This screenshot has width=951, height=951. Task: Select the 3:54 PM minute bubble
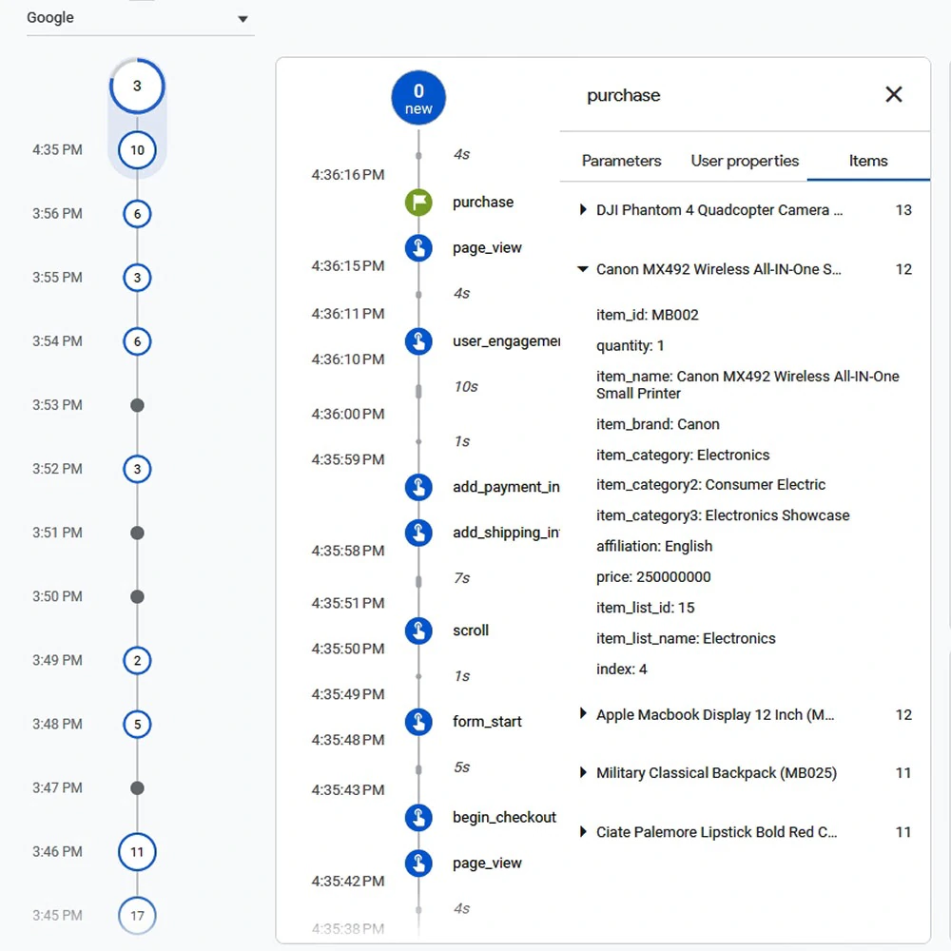click(137, 341)
